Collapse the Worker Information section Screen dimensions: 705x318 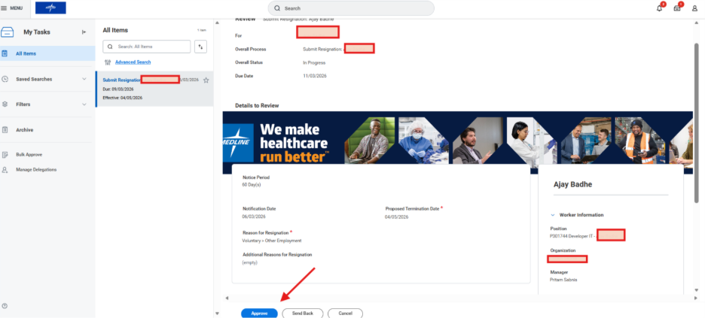pos(553,215)
